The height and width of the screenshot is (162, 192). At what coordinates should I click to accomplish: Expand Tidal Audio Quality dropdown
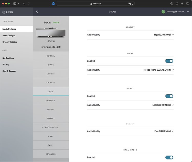(158, 70)
